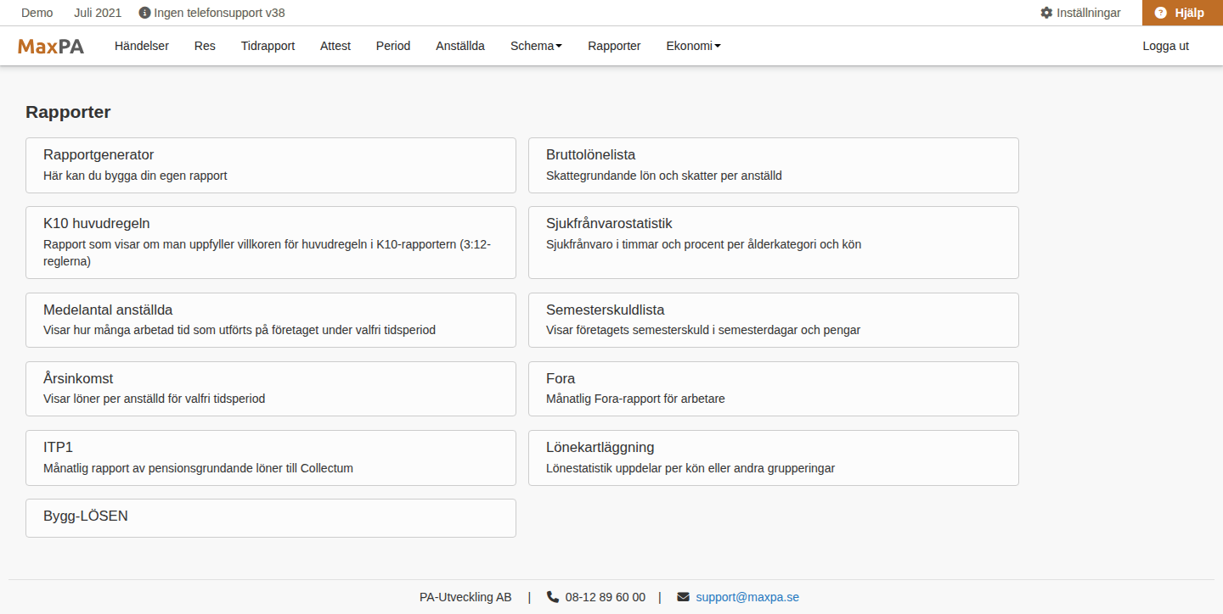The width and height of the screenshot is (1223, 614).
Task: Click Logga ut
Action: click(x=1165, y=46)
